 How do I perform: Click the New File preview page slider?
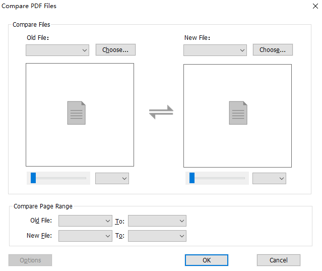[x=217, y=178]
